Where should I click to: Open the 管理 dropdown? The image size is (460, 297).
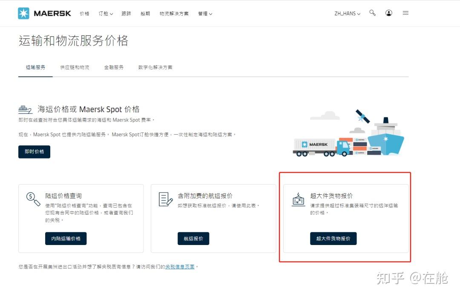(x=204, y=14)
